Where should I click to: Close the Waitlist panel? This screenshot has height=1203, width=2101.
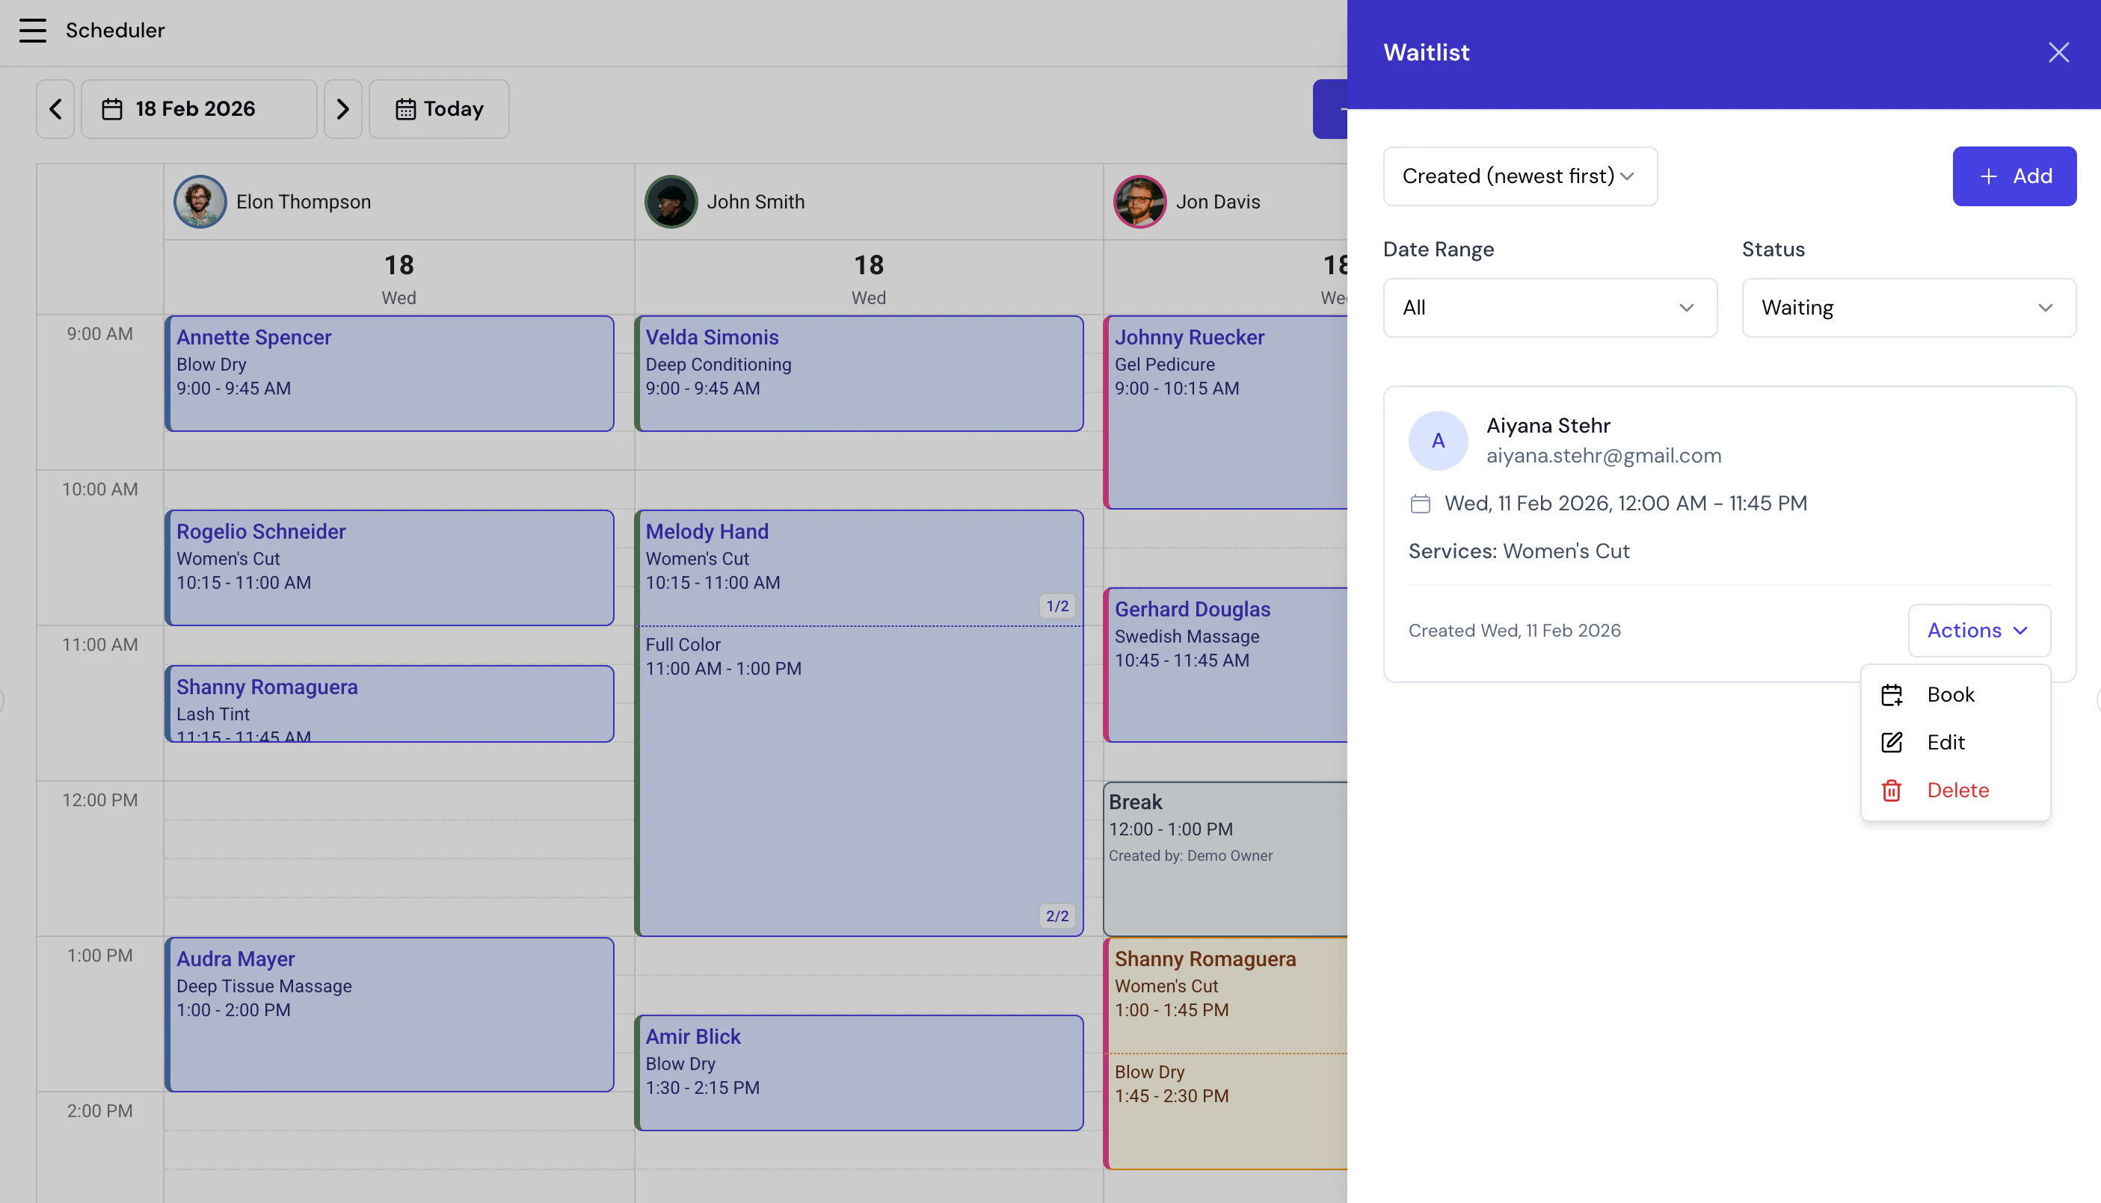pos(2059,52)
